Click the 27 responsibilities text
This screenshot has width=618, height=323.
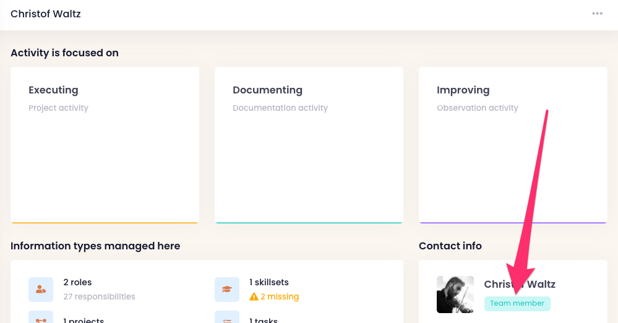tap(99, 297)
